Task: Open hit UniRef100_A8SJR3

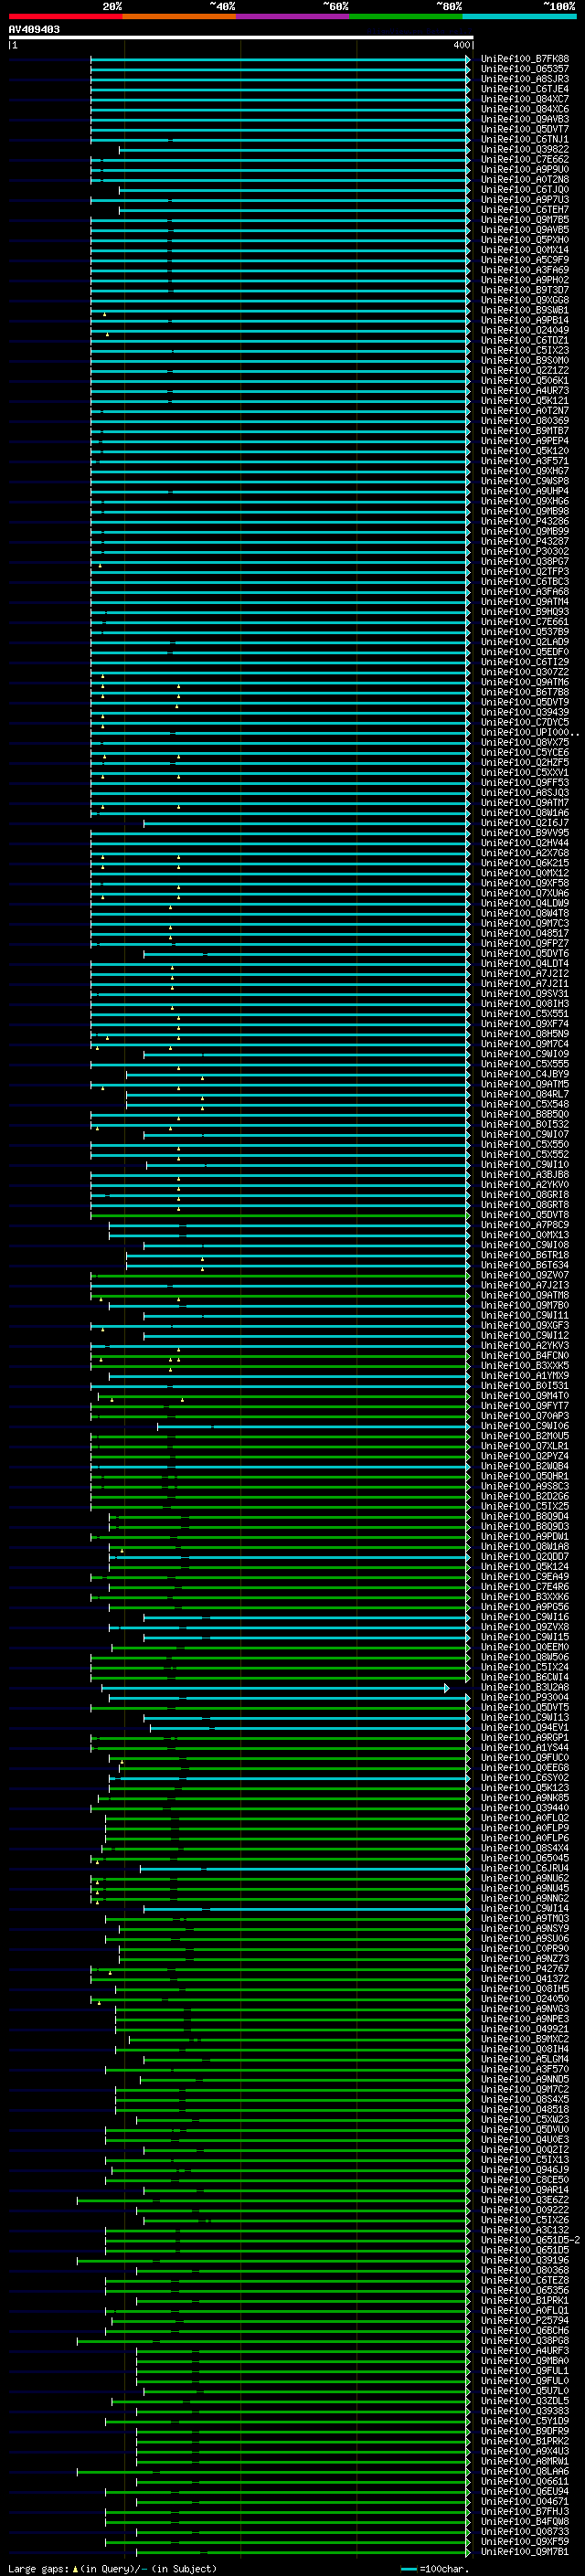Action: coord(524,79)
